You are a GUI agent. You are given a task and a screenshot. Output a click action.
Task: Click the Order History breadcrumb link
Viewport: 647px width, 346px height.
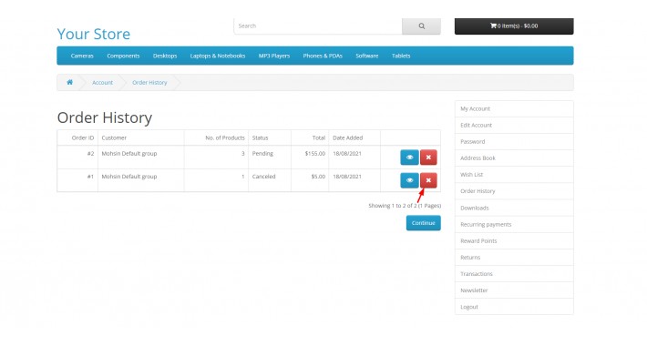[149, 83]
